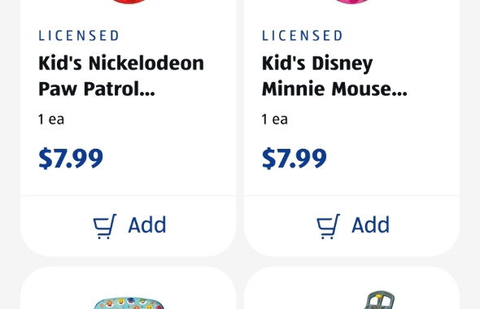Open Kid's Nickelodeon Paw Patrol product title
Screen dimensions: 480x309
pos(121,76)
